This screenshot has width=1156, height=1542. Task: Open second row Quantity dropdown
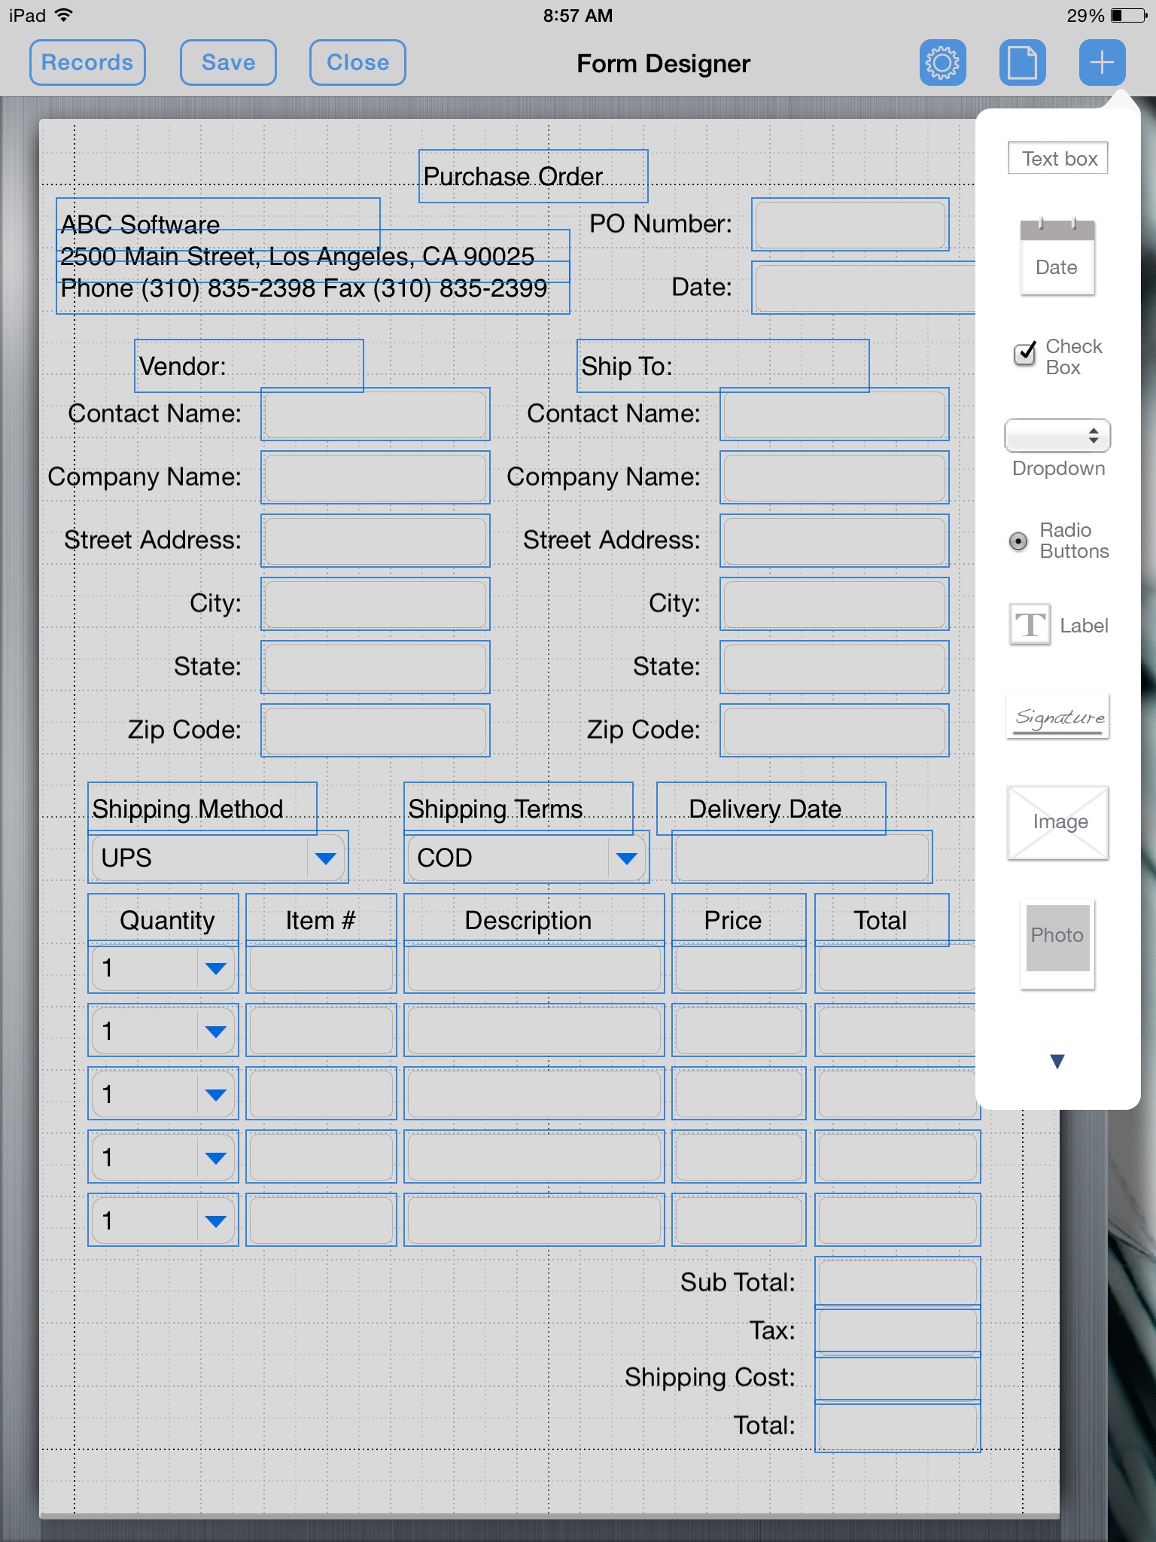click(163, 1030)
